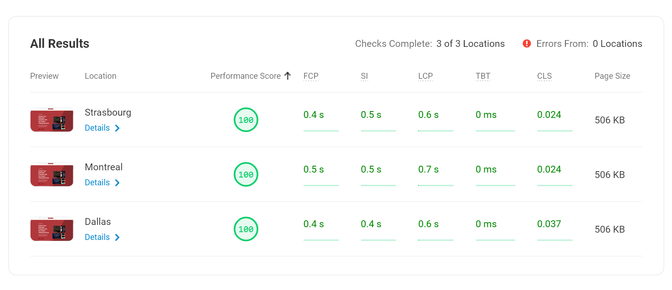This screenshot has height=290, width=672.
Task: Open Details for the Strasbourg result
Action: pos(97,128)
